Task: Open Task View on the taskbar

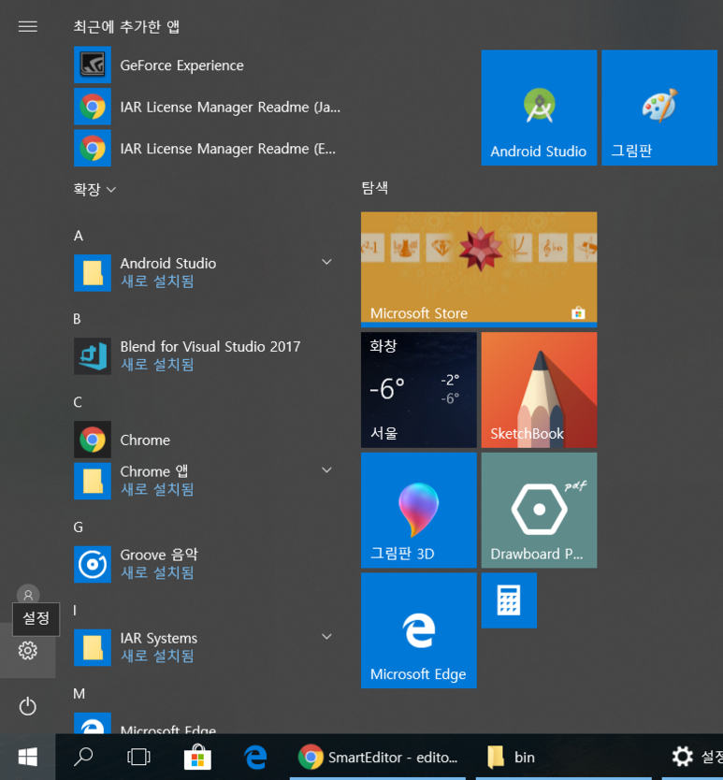Action: click(x=138, y=758)
